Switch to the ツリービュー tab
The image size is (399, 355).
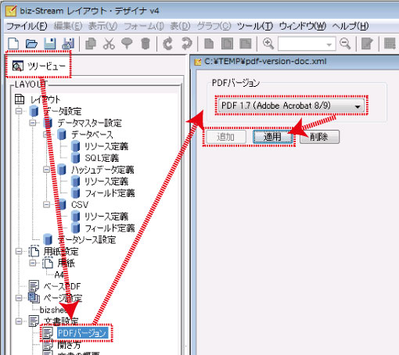point(38,66)
